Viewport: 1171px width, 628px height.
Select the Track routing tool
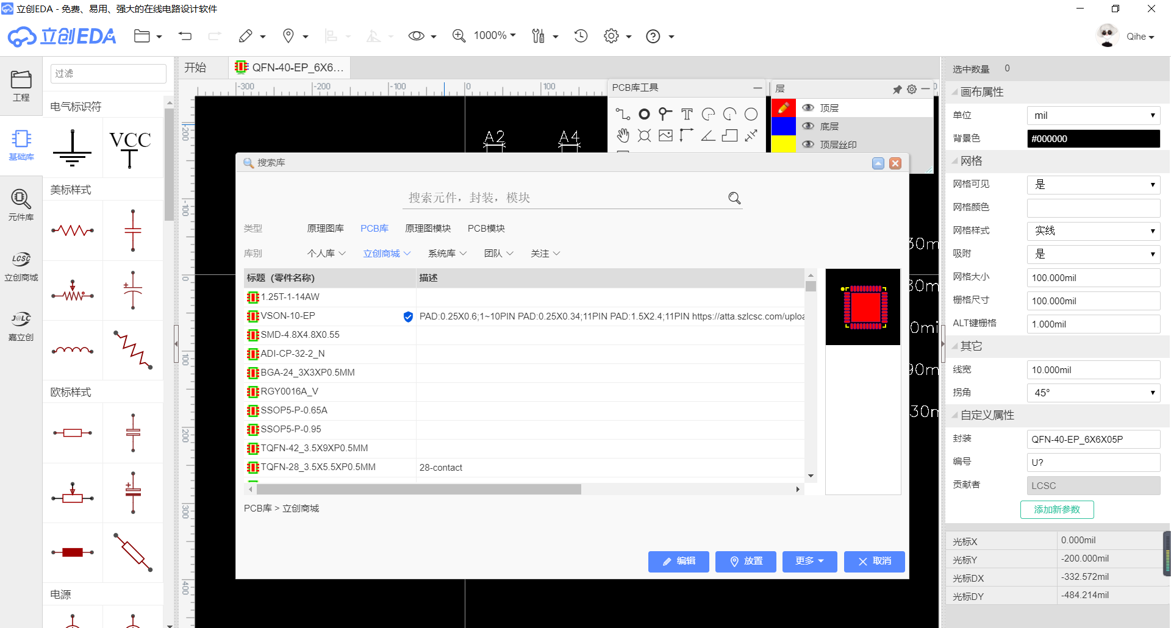point(623,114)
